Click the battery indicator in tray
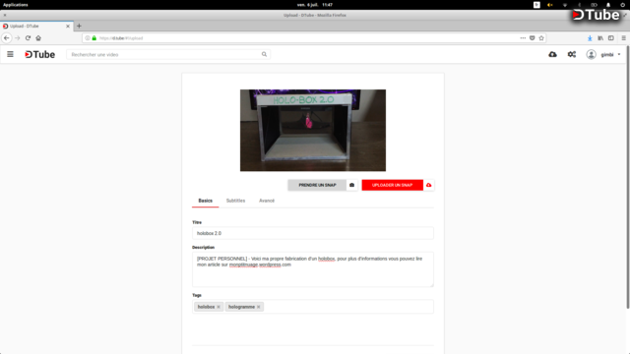Image resolution: width=630 pixels, height=354 pixels. pyautogui.click(x=594, y=5)
